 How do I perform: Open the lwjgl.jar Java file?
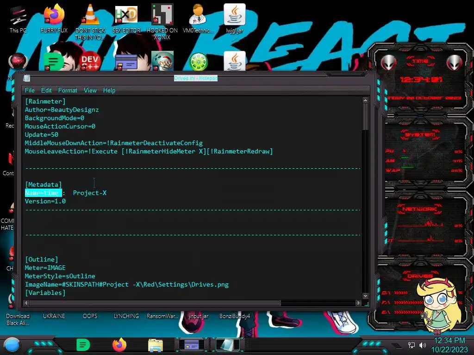click(235, 18)
